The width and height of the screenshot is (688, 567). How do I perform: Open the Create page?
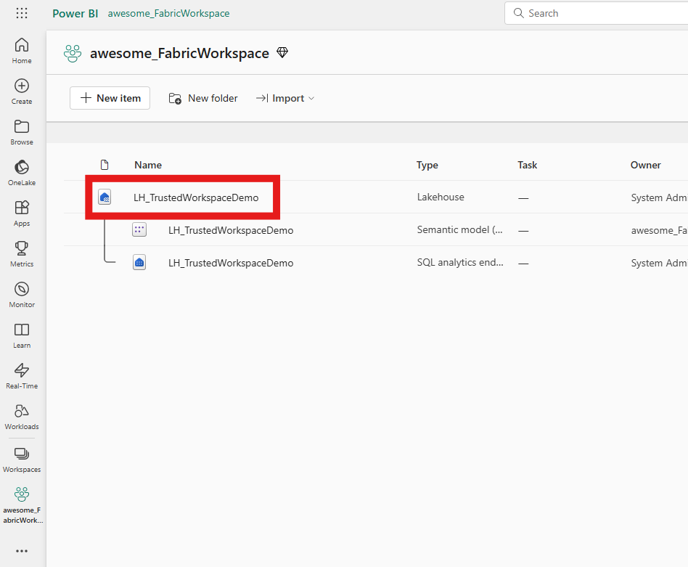(22, 91)
